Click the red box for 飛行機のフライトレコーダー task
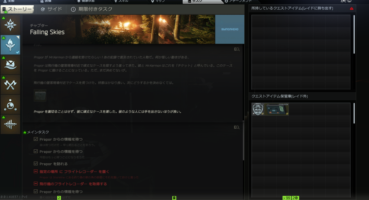The width and height of the screenshot is (369, 200). tap(36, 184)
